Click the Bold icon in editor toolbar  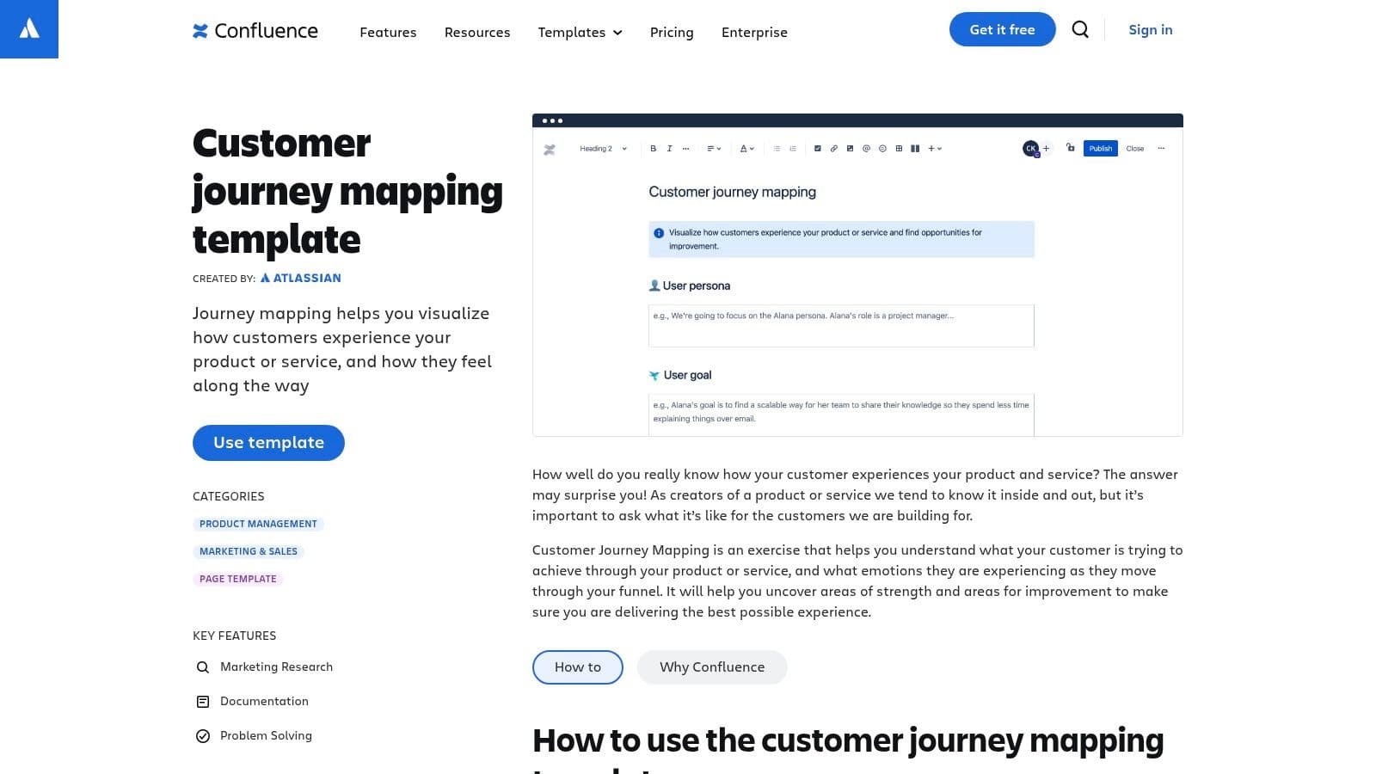pyautogui.click(x=653, y=149)
